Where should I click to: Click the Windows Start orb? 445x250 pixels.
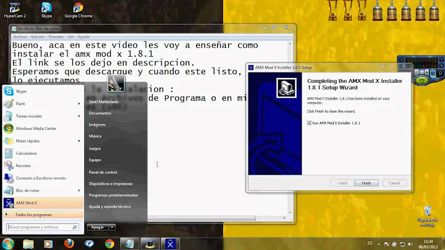pyautogui.click(x=8, y=244)
